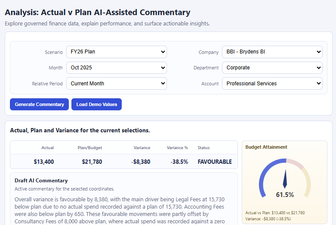The height and width of the screenshot is (225, 336).
Task: Click the Draft AI Commentary heading
Action: (x=41, y=181)
